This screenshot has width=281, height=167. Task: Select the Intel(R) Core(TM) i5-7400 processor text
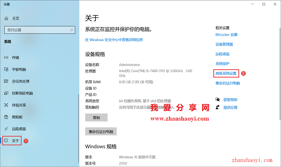tap(155, 73)
